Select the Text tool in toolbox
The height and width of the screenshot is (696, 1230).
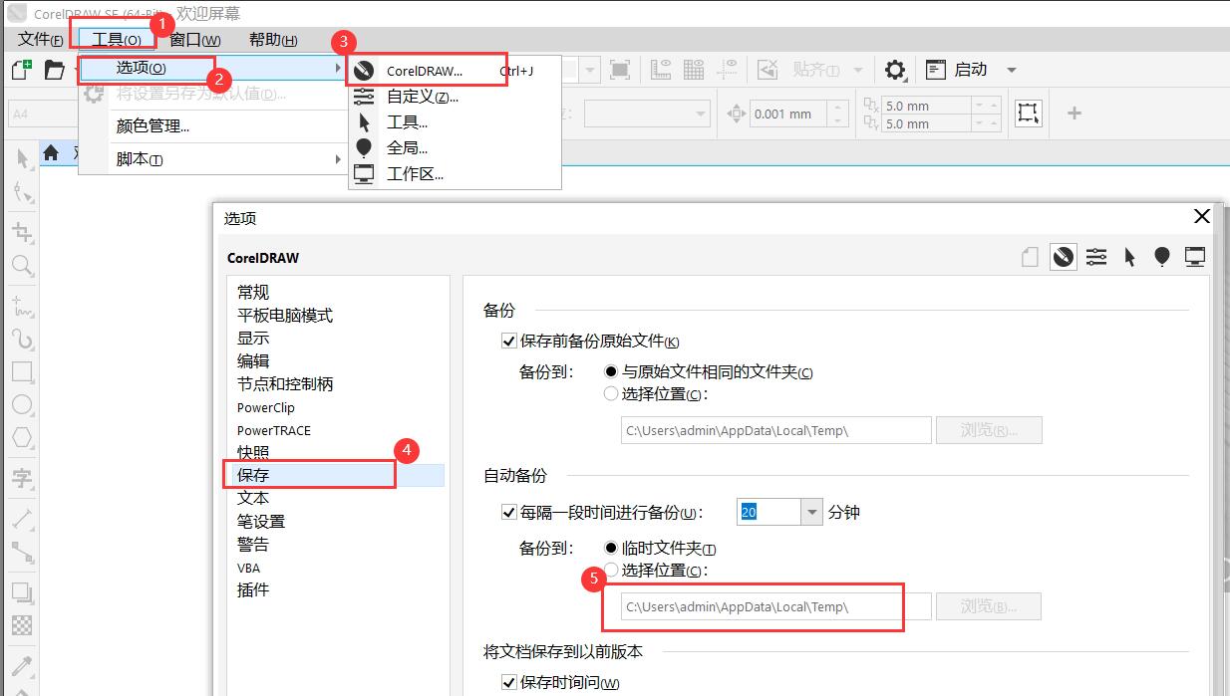point(22,478)
